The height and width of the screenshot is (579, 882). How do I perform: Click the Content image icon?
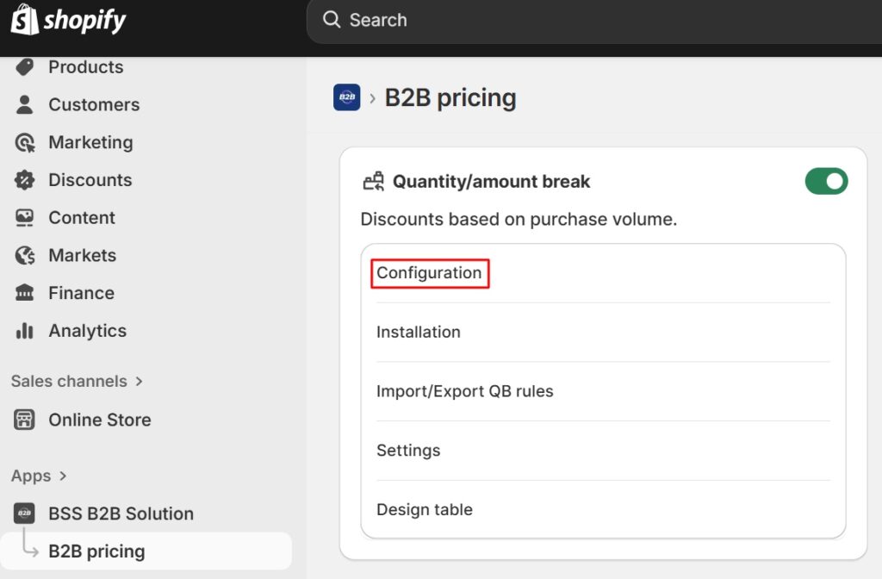pyautogui.click(x=25, y=218)
